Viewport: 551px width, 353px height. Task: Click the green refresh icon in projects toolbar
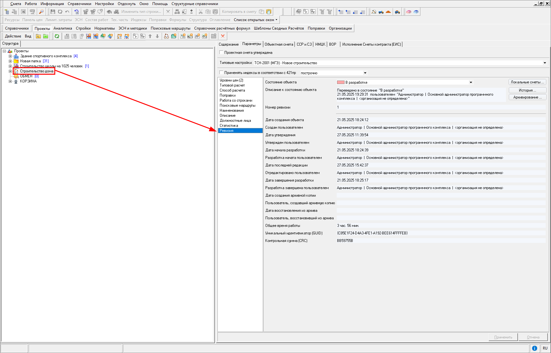pyautogui.click(x=57, y=36)
